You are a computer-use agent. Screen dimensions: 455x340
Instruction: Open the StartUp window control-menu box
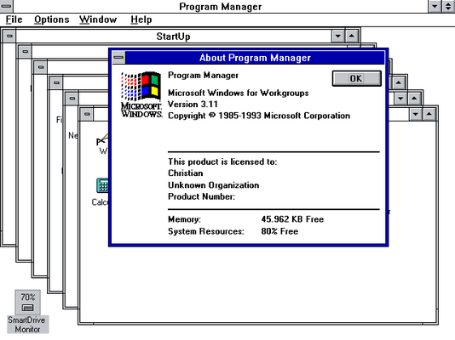click(9, 37)
